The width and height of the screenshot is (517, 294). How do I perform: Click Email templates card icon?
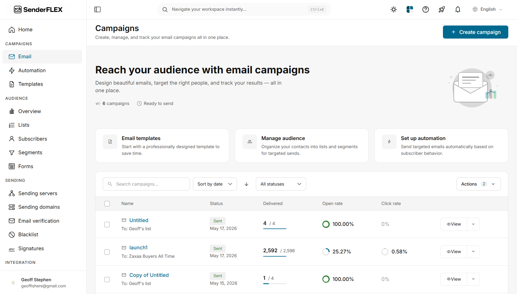click(110, 142)
